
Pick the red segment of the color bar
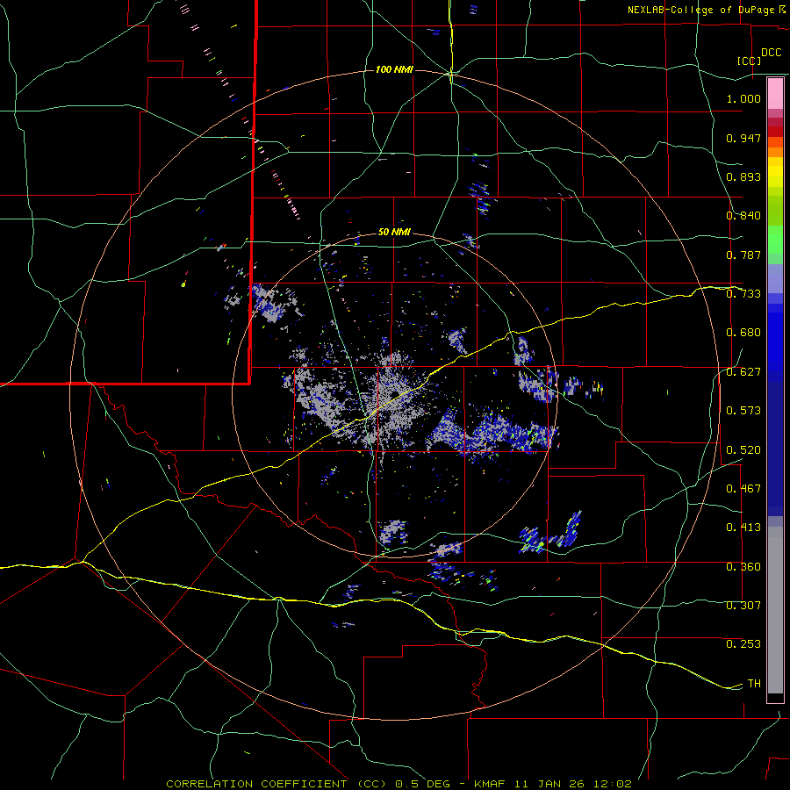tap(775, 131)
